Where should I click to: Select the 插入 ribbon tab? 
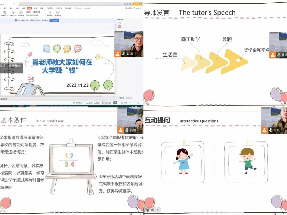pyautogui.click(x=5, y=8)
